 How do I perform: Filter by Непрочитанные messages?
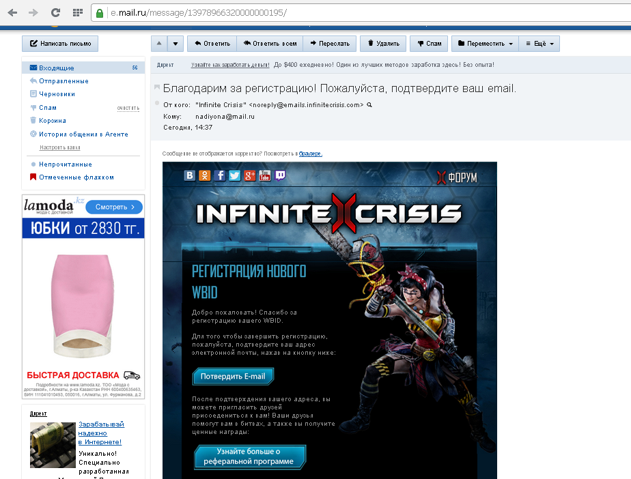click(65, 164)
